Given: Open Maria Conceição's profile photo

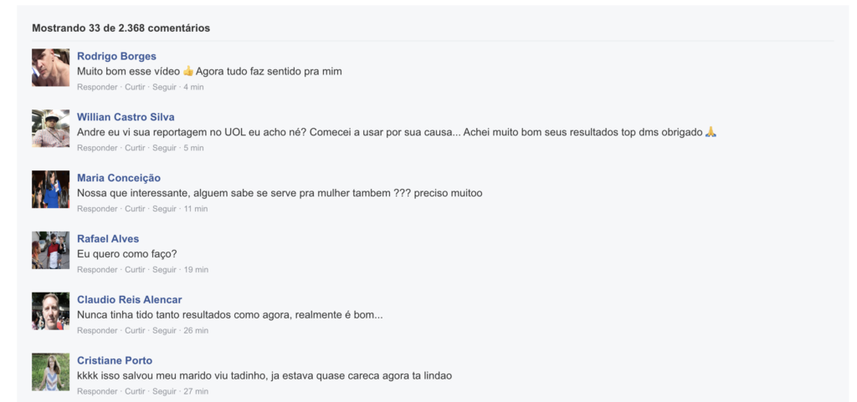Looking at the screenshot, I should click(x=50, y=189).
